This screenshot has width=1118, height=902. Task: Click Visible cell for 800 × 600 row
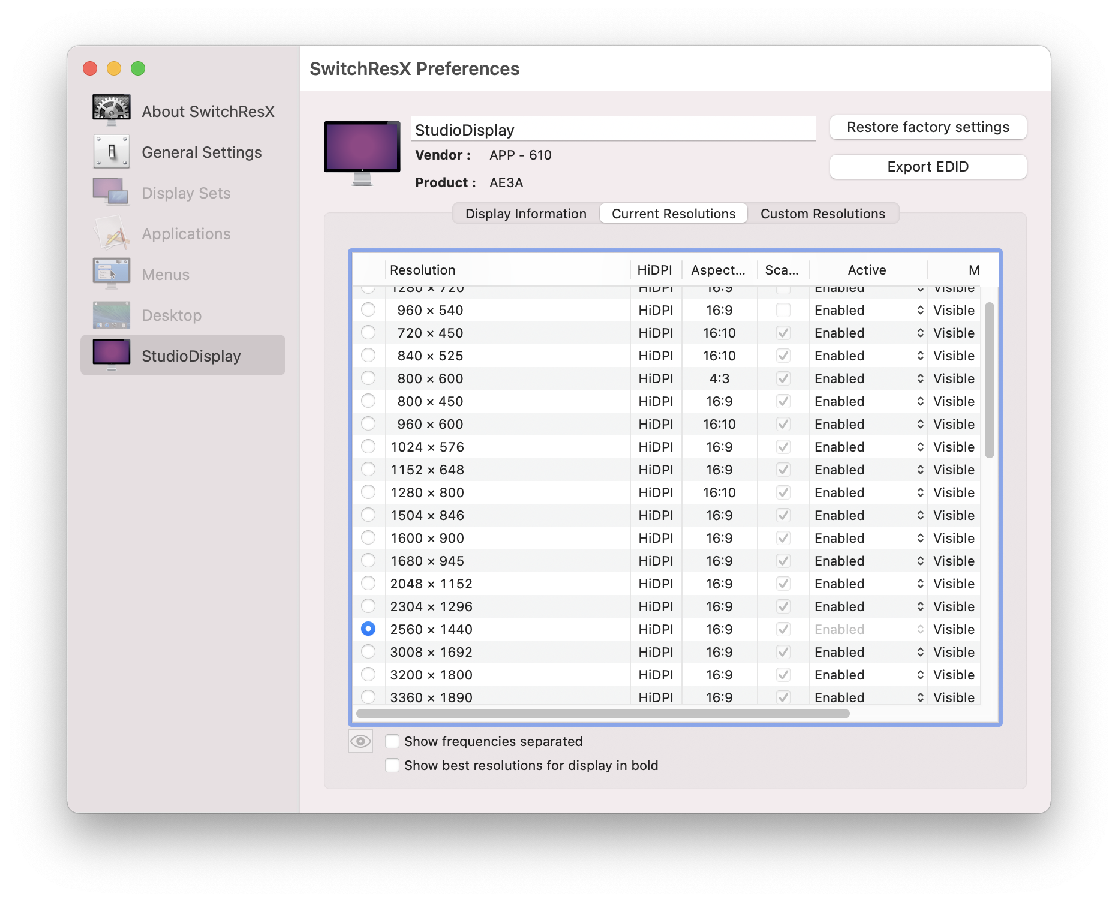click(x=954, y=378)
